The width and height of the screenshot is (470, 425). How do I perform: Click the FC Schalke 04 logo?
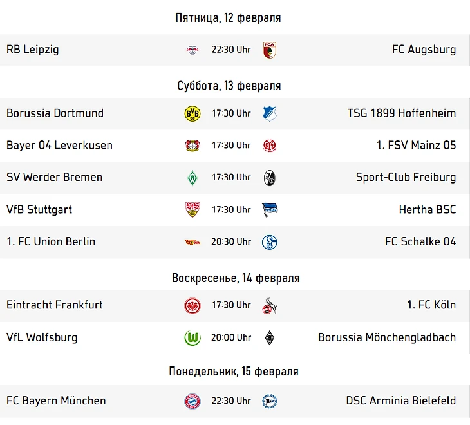(270, 242)
